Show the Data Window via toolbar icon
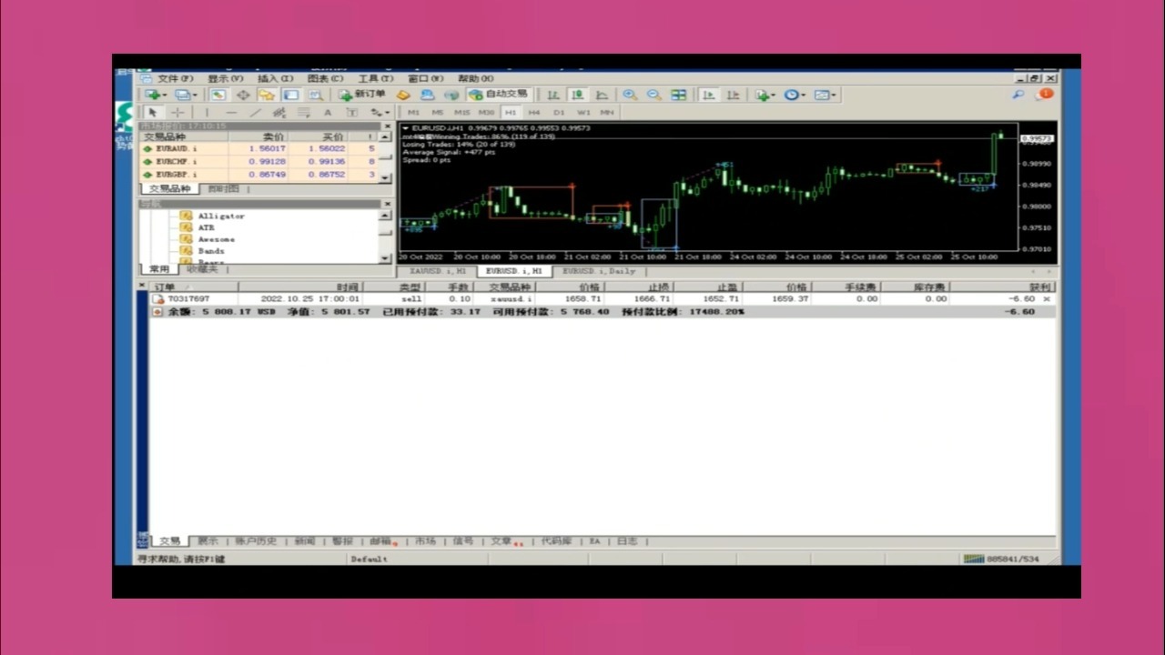1165x655 pixels. 243,95
